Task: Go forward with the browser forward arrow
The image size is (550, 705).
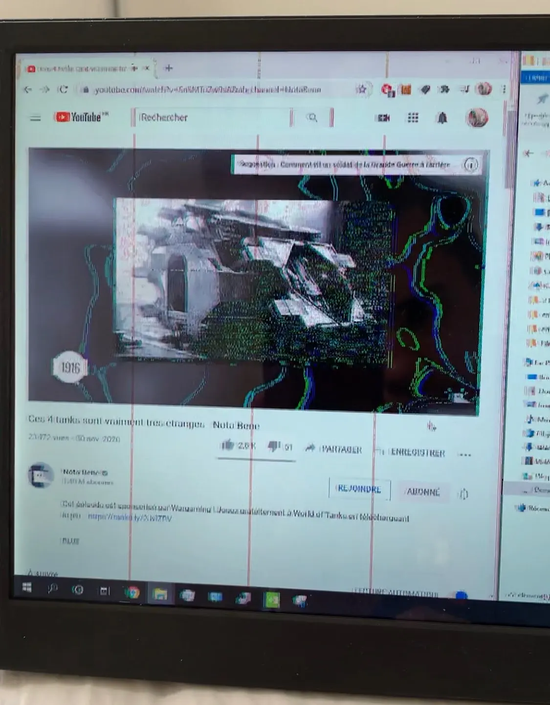Action: click(44, 89)
